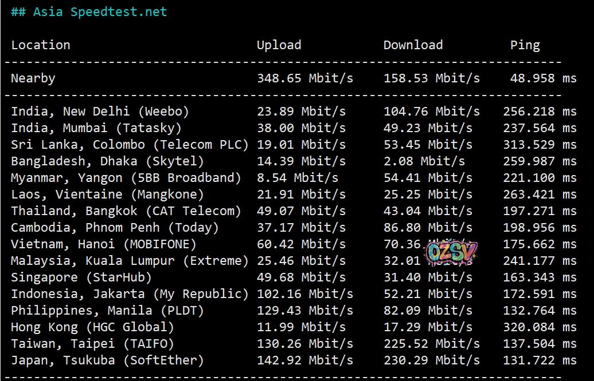Image resolution: width=594 pixels, height=381 pixels.
Task: Click the Download column header
Action: [x=413, y=45]
